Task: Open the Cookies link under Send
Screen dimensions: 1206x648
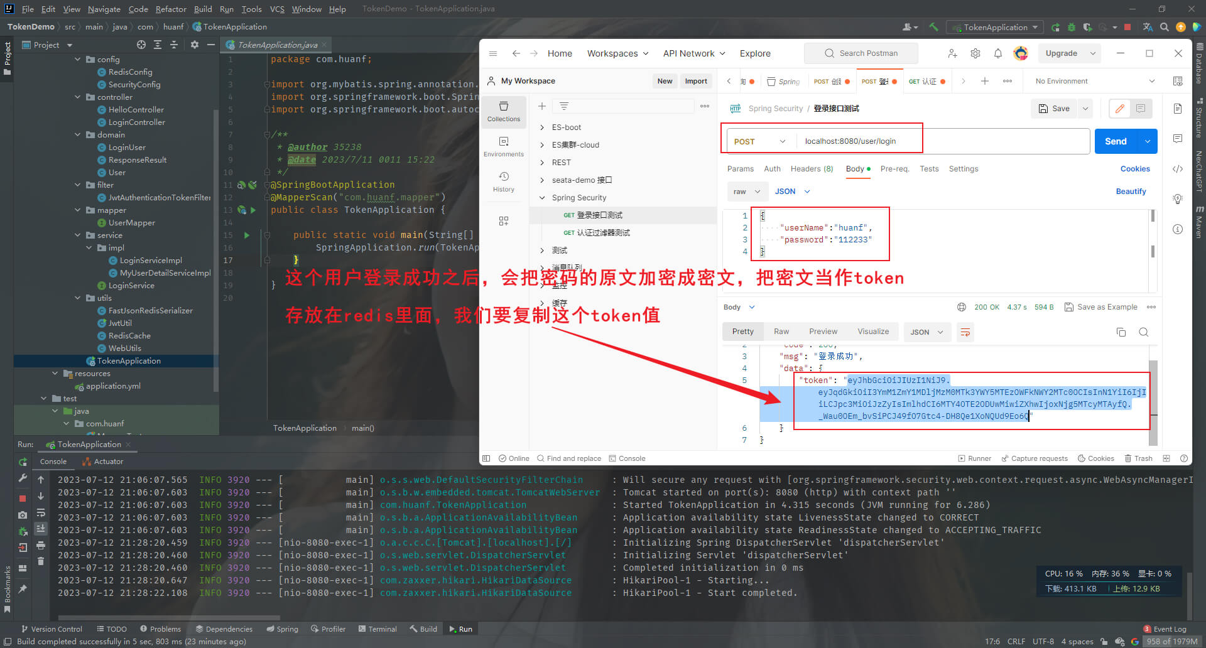Action: [1135, 169]
